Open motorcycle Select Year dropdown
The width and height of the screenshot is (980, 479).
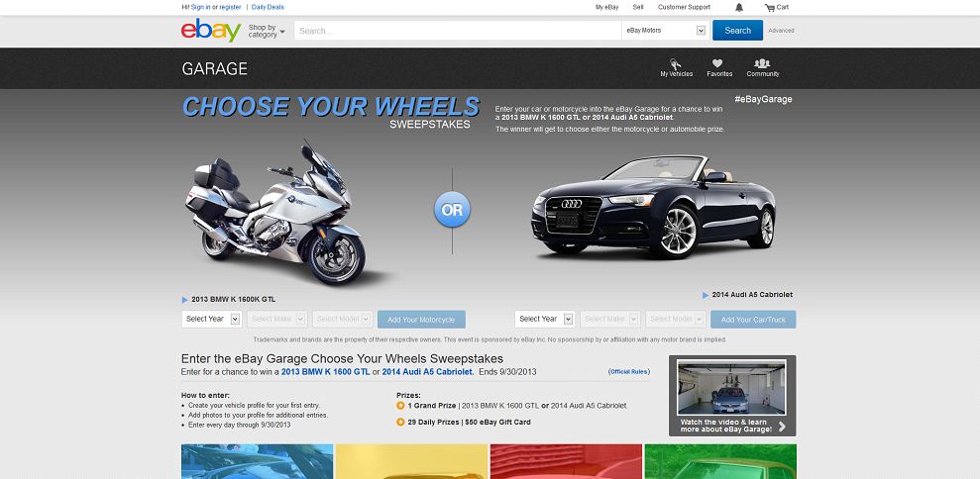pos(212,319)
